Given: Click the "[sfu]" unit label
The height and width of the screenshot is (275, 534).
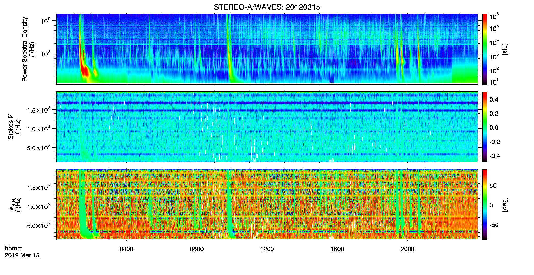Looking at the screenshot, I should coord(505,49).
